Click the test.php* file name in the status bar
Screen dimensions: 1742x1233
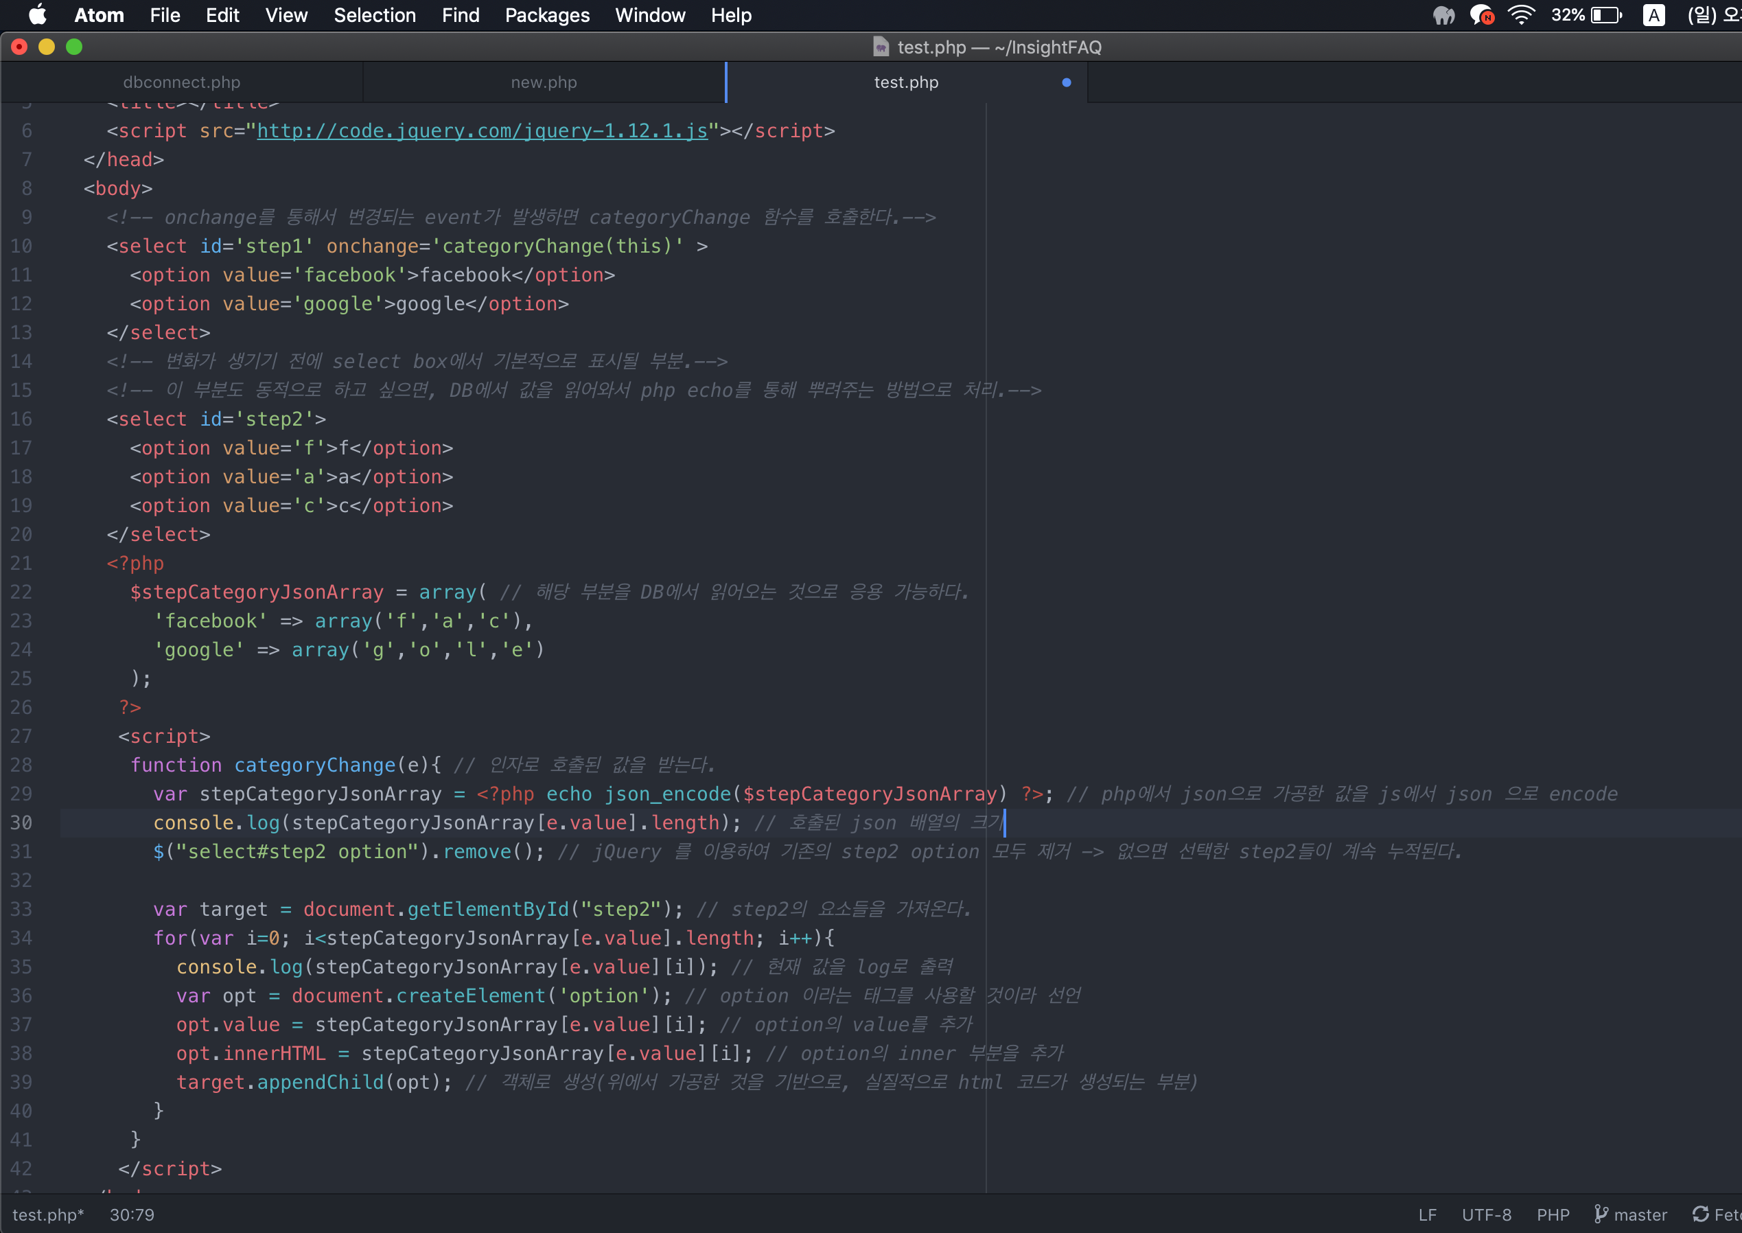[x=48, y=1214]
